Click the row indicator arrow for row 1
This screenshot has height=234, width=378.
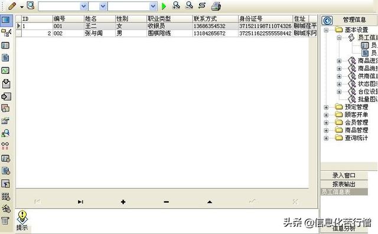point(18,26)
